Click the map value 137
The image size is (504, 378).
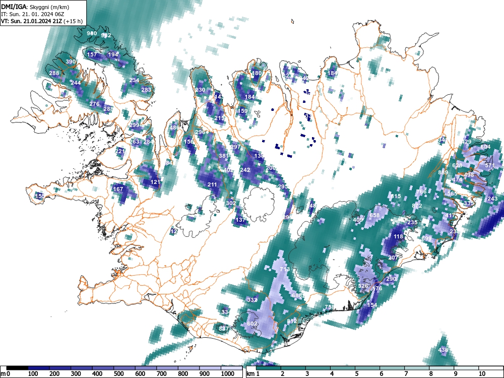(241, 220)
